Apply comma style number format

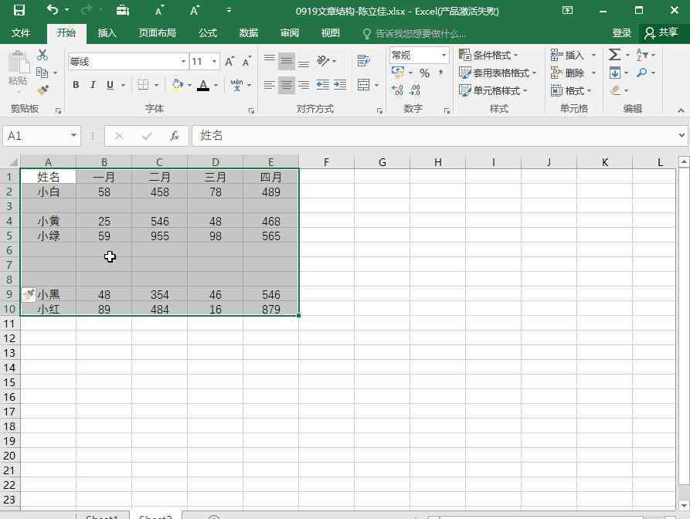coord(440,73)
